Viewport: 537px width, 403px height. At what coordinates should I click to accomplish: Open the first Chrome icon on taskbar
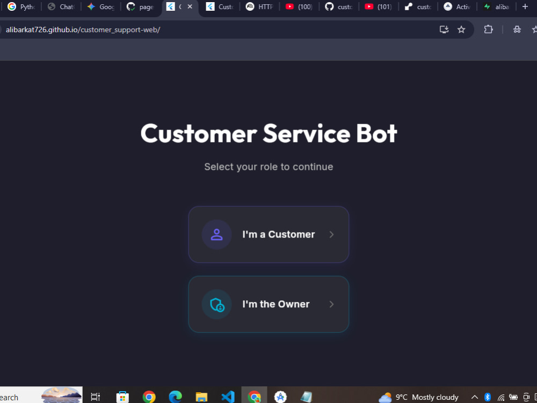149,397
